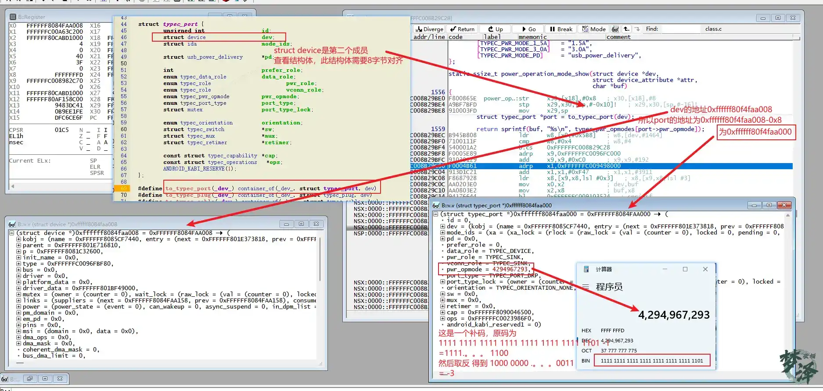
Task: Expand kobj in struct device window
Action: coord(18,239)
